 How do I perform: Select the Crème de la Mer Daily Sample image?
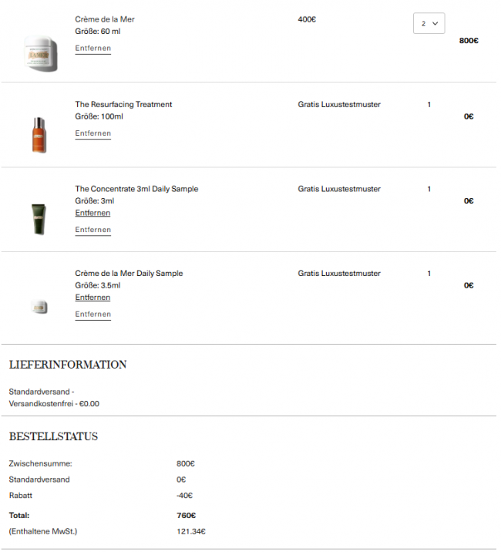pyautogui.click(x=40, y=306)
